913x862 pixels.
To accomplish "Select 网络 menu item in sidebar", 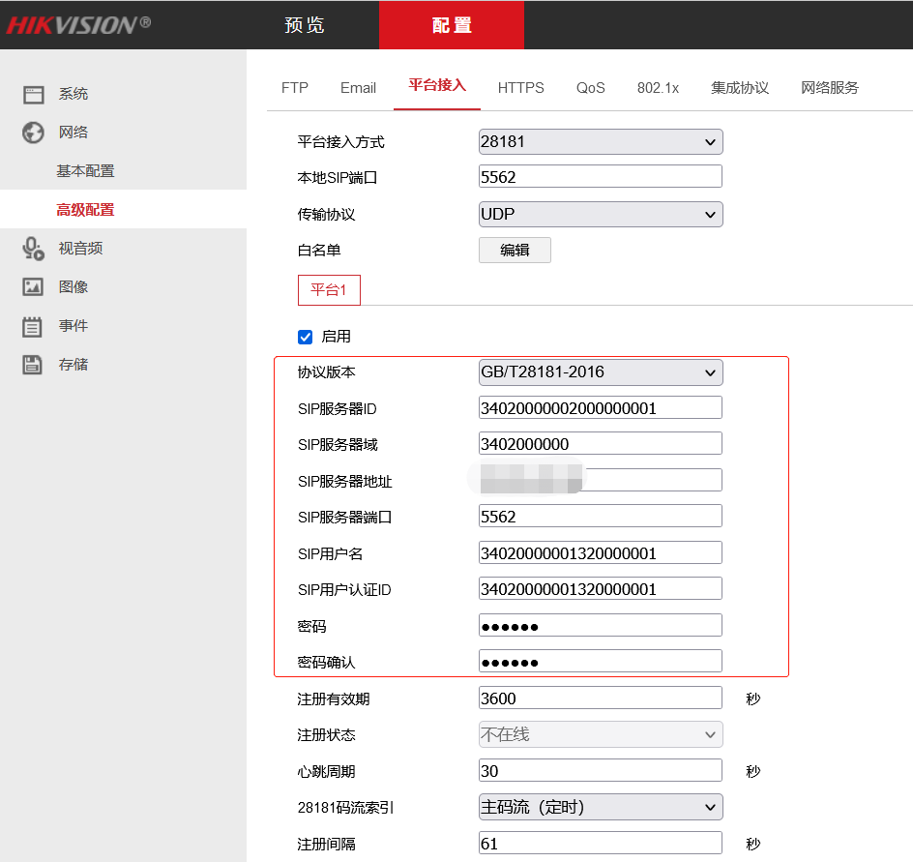I will [x=74, y=133].
